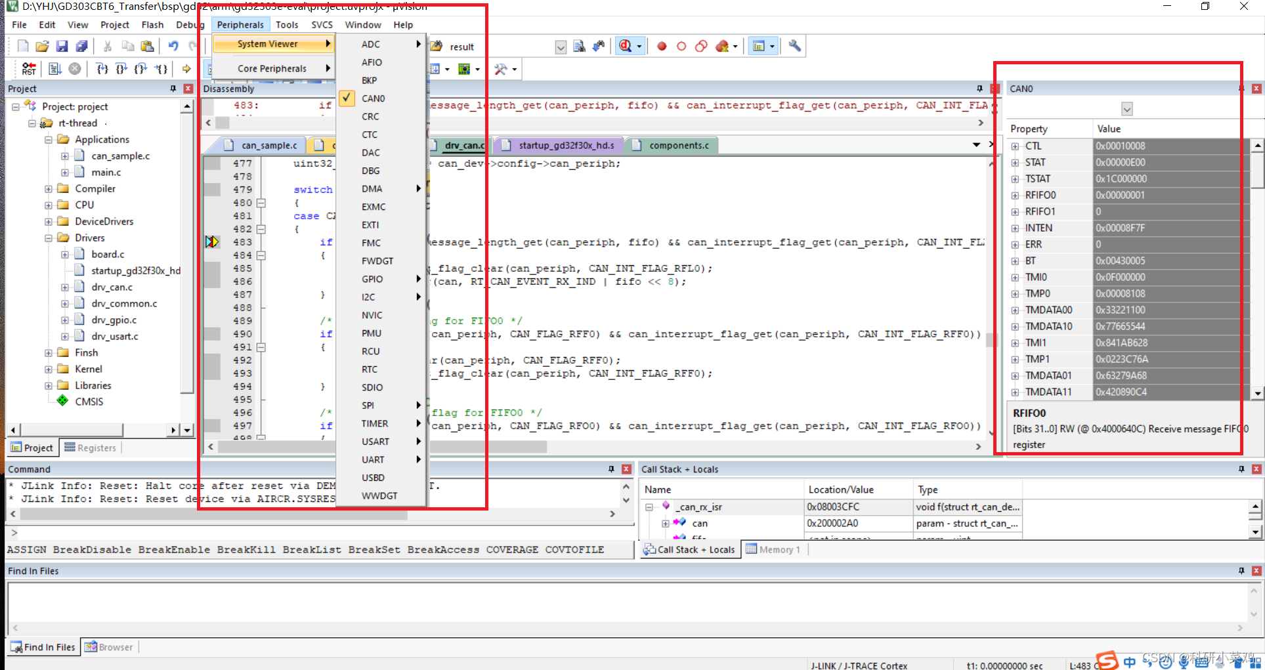Click the Cut scissors icon
This screenshot has width=1265, height=670.
click(x=107, y=46)
